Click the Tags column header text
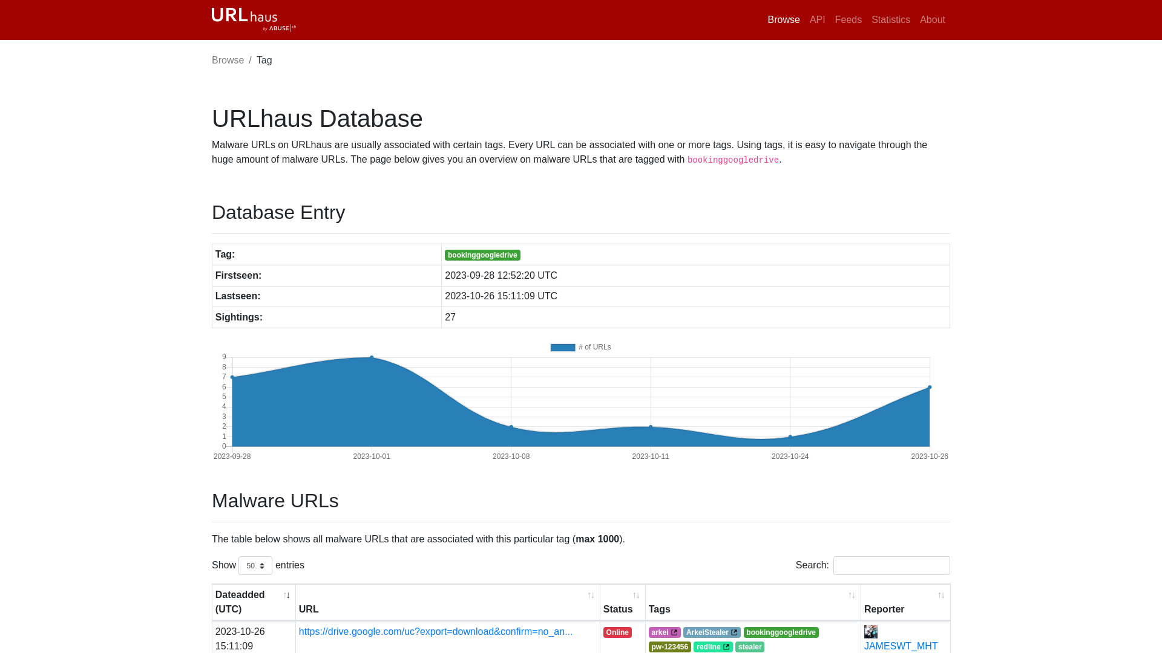 click(x=659, y=609)
